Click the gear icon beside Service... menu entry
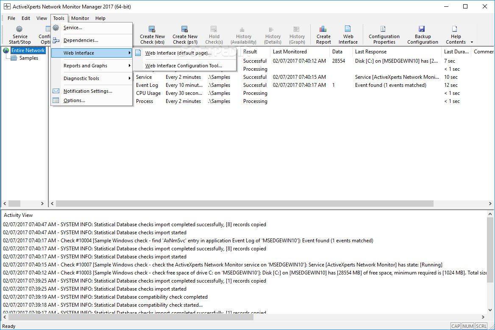Viewport: 495px width, 330px height. point(56,28)
